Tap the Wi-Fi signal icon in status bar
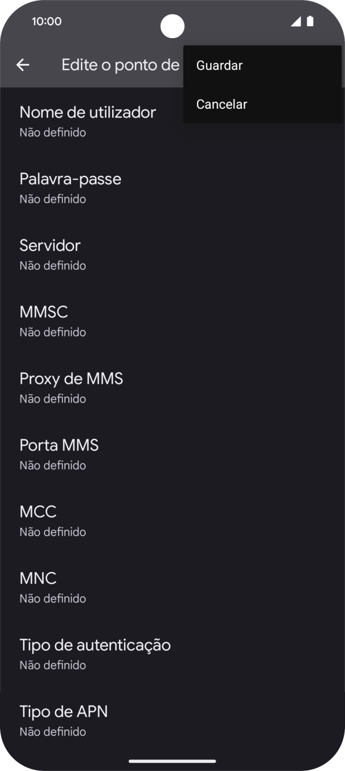This screenshot has height=771, width=345. pyautogui.click(x=297, y=21)
